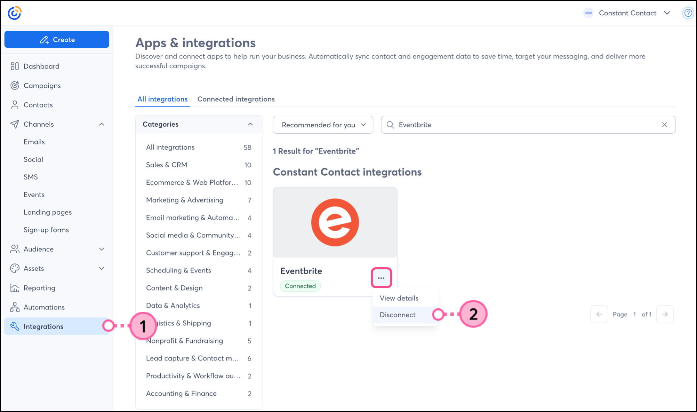Expand the Assets sidebar section
697x412 pixels.
pyautogui.click(x=102, y=268)
